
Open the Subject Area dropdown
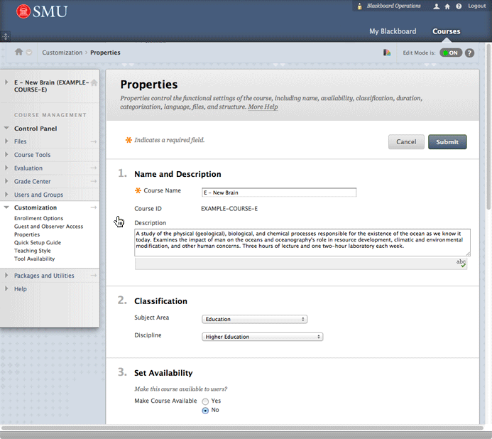[255, 319]
